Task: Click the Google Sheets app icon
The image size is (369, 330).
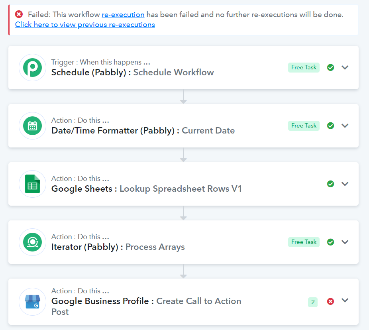Action: (32, 184)
